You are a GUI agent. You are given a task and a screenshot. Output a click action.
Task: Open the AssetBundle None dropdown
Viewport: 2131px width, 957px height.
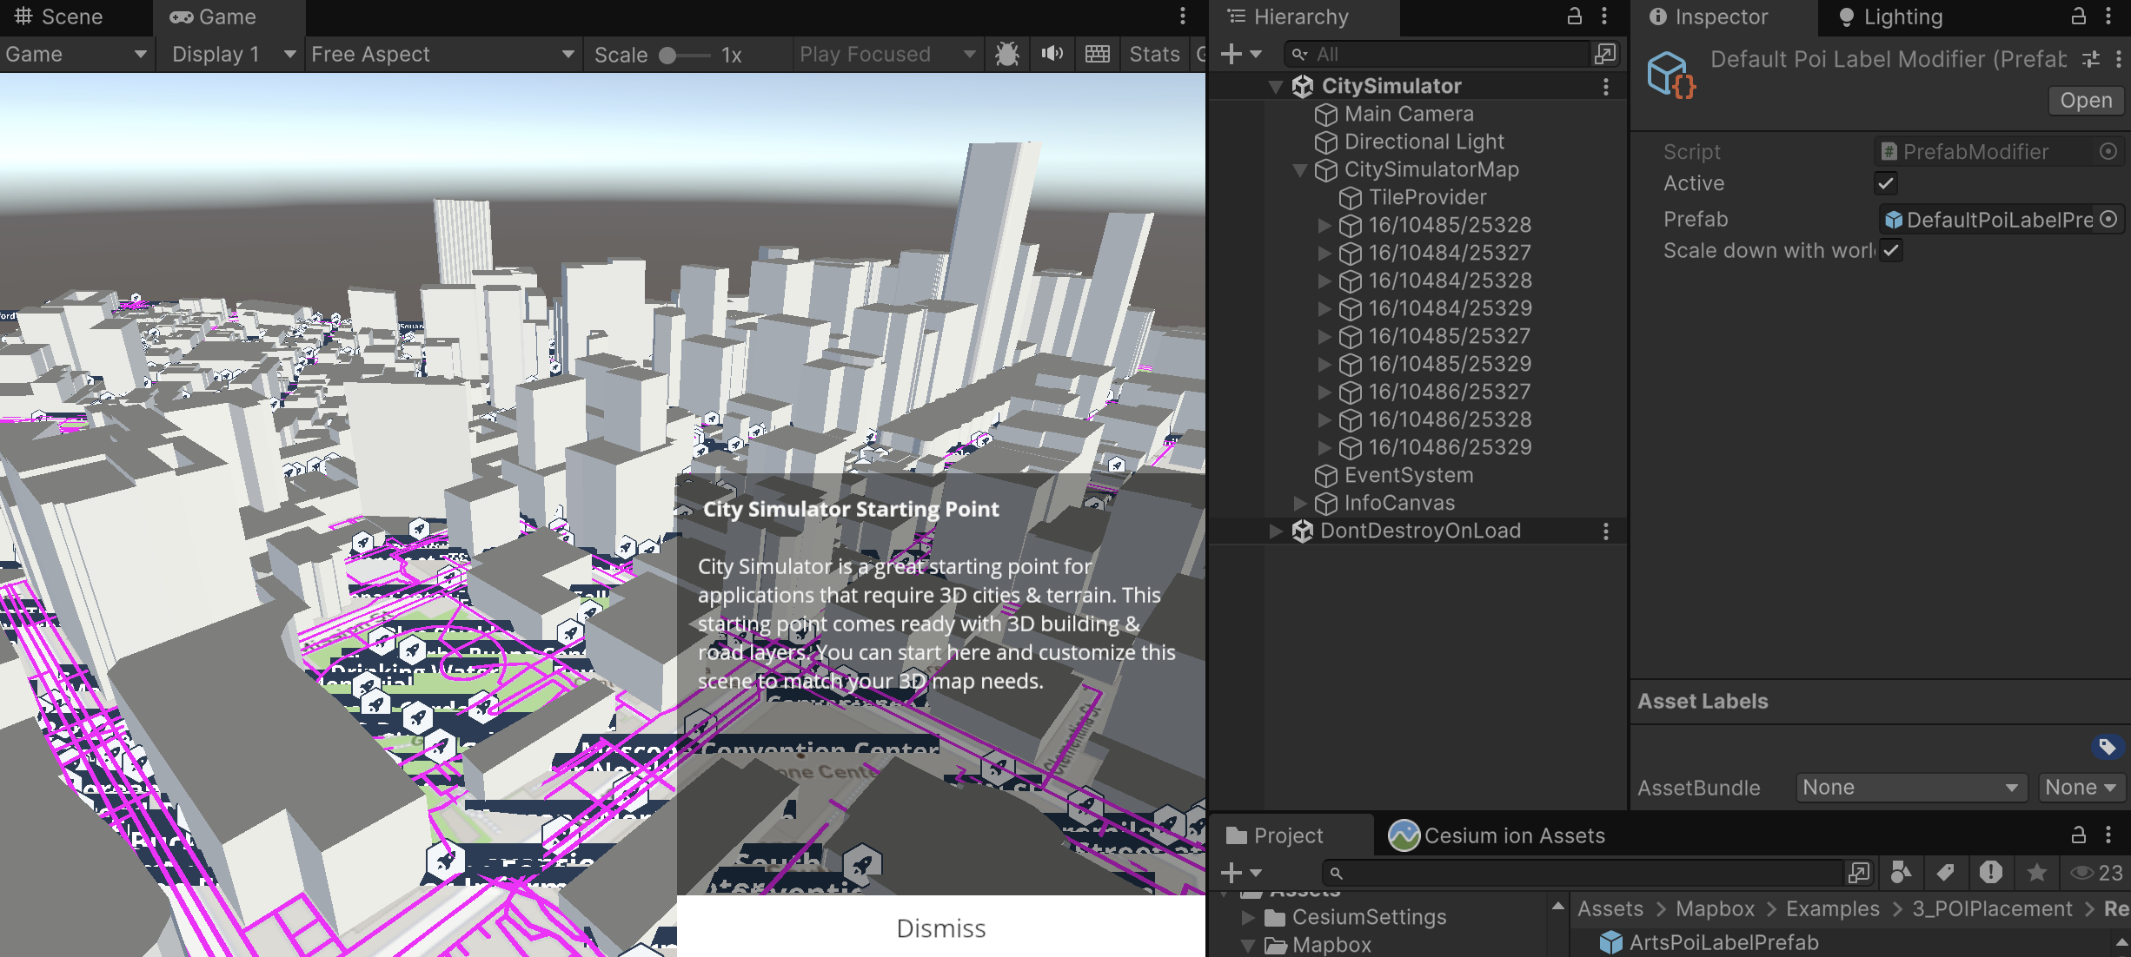click(x=1910, y=788)
